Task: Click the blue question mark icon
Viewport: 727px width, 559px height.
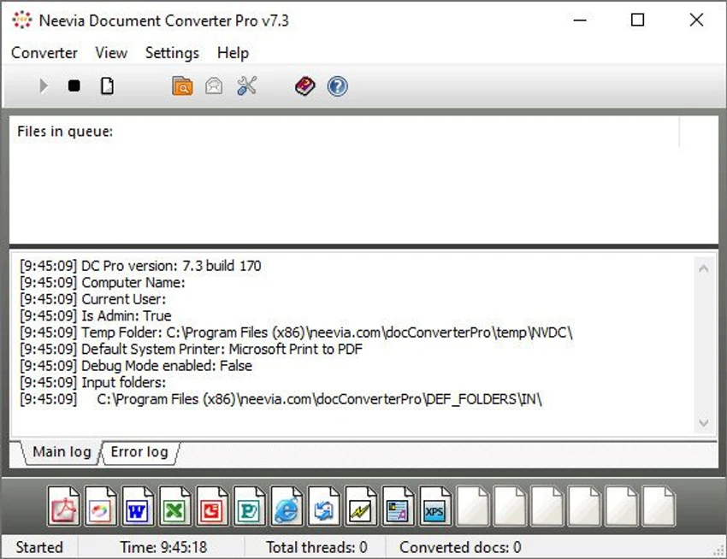Action: point(338,86)
